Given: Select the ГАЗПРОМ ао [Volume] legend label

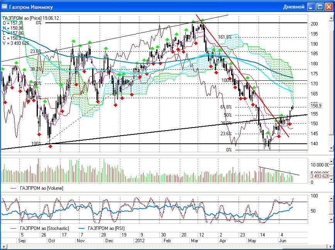Looking at the screenshot, I should (x=41, y=188).
